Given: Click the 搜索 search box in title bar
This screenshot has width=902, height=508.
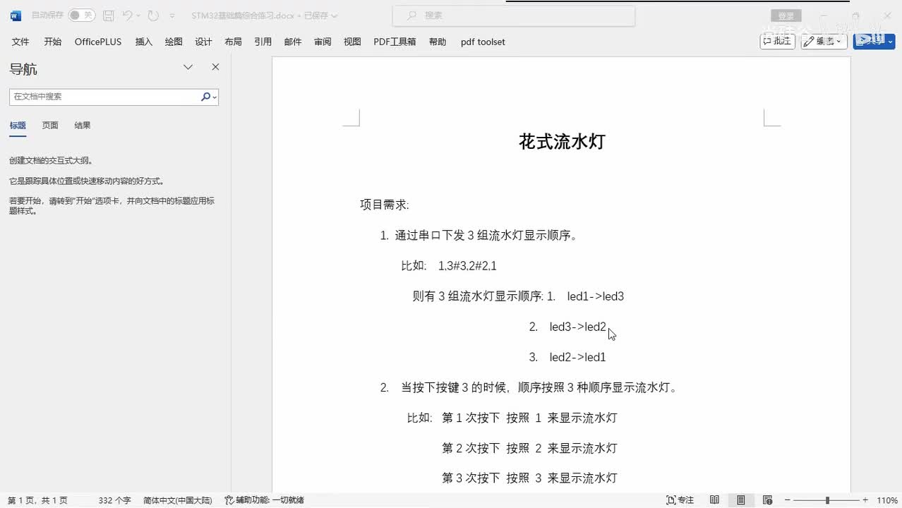Looking at the screenshot, I should [513, 15].
